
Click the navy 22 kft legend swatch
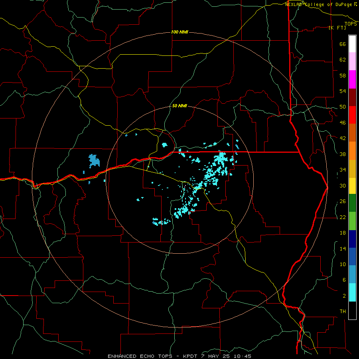tap(352, 239)
